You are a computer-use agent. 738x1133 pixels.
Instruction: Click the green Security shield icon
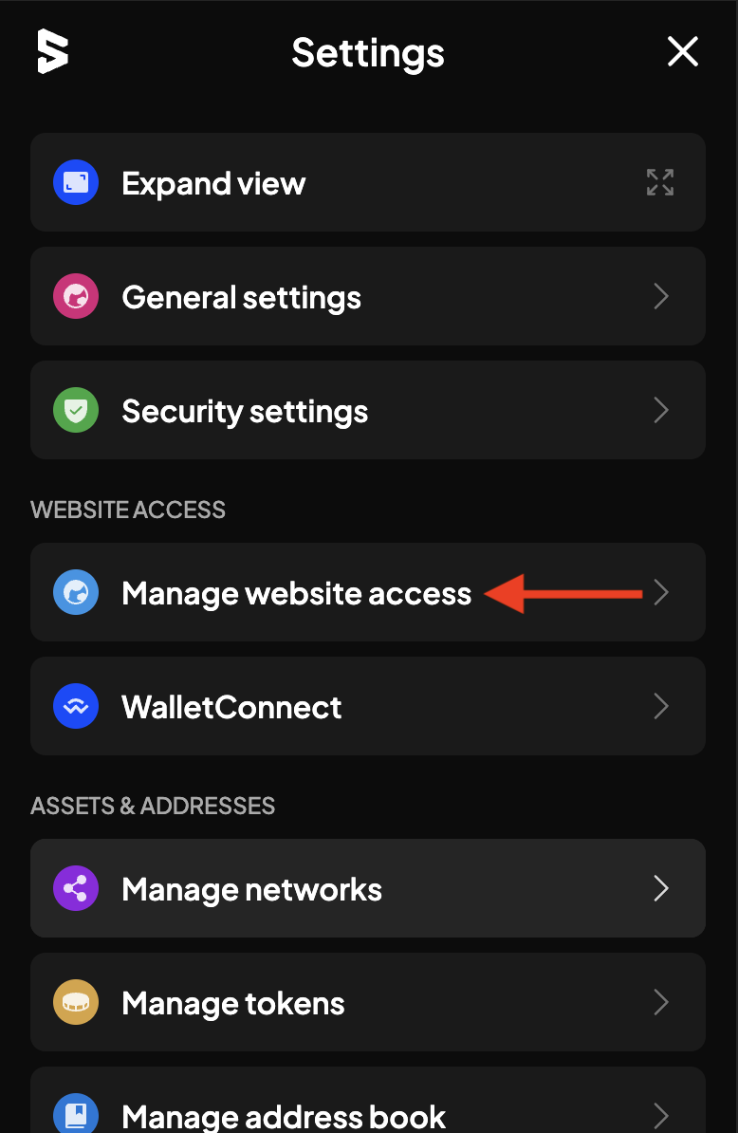click(x=76, y=410)
